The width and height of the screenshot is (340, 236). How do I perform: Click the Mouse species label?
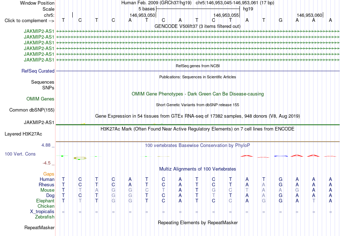pyautogui.click(x=47, y=190)
